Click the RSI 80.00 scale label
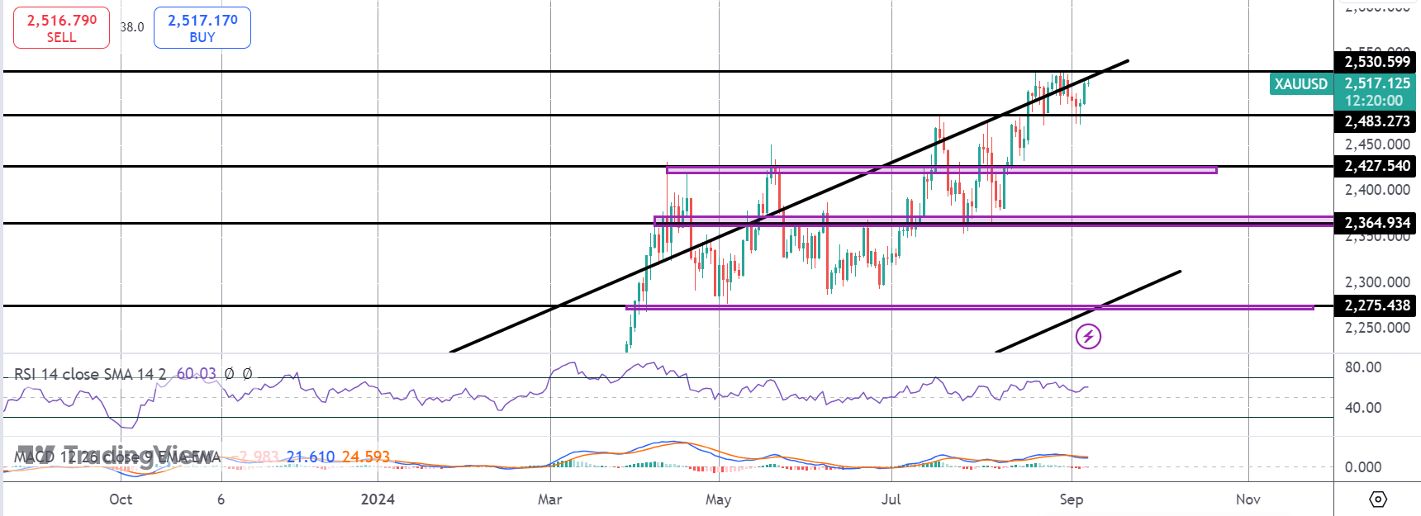 pos(1363,367)
